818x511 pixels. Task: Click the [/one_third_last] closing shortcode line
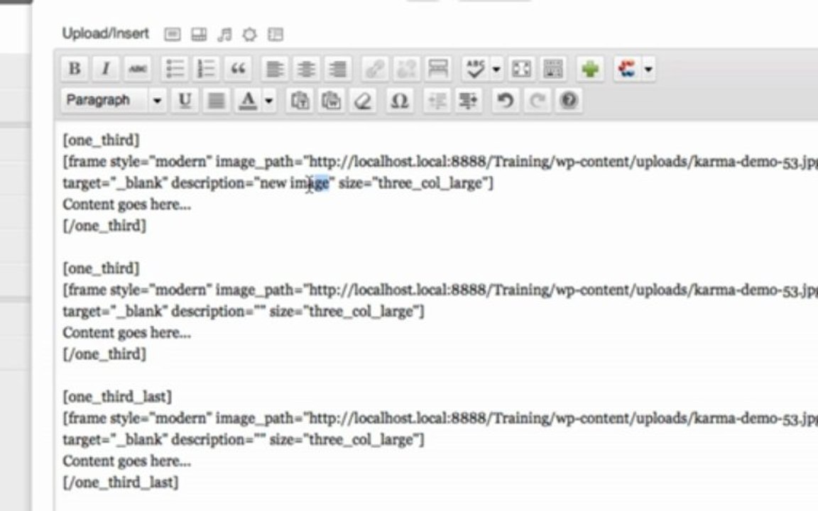click(121, 483)
